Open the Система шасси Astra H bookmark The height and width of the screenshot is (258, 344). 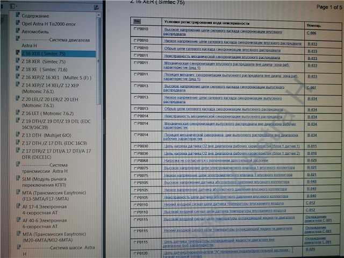59,250
